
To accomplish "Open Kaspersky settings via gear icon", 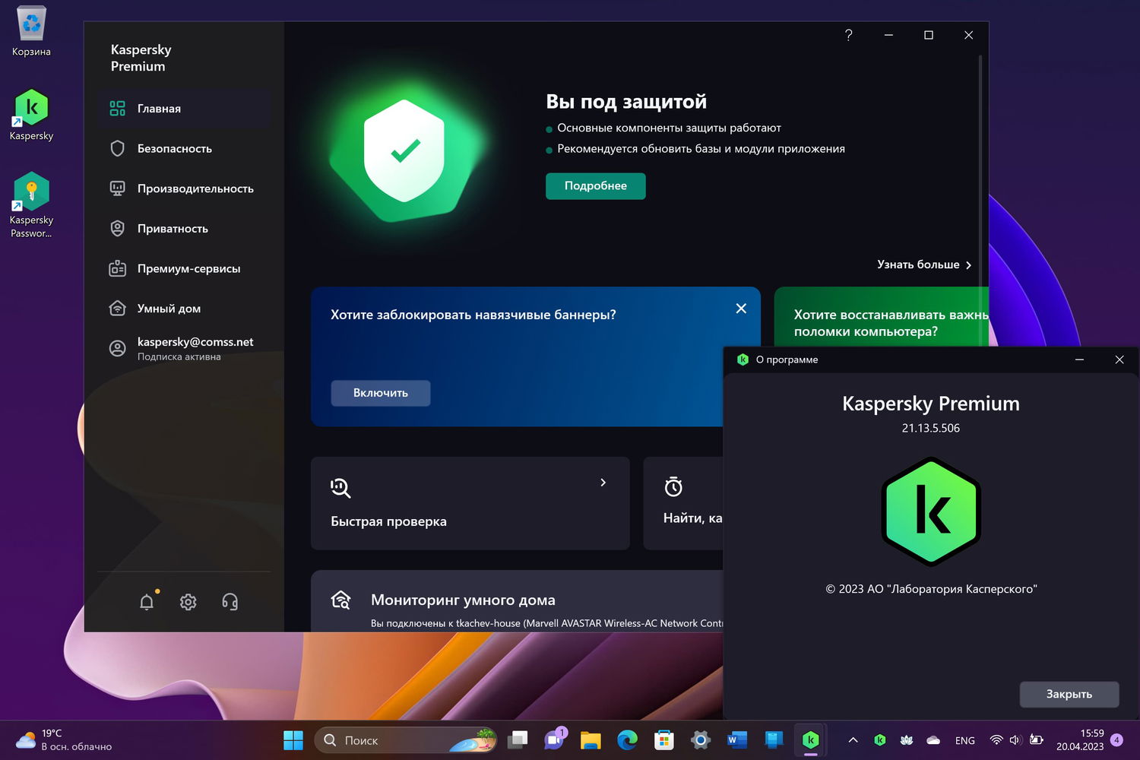I will coord(188,602).
